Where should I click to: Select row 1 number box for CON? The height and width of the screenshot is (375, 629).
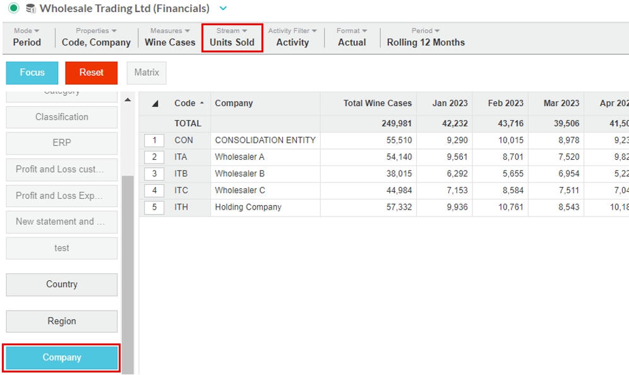[154, 140]
